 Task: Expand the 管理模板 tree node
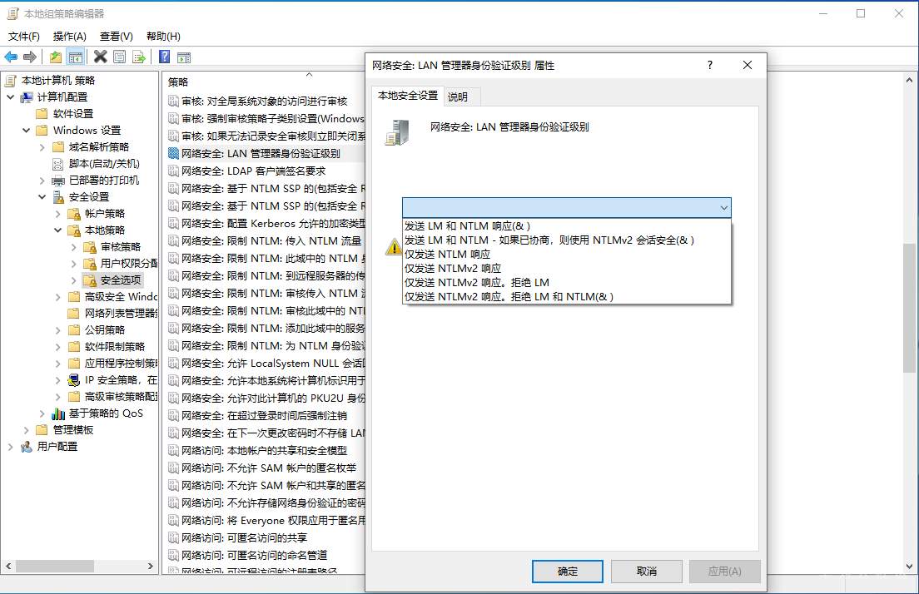click(x=26, y=430)
